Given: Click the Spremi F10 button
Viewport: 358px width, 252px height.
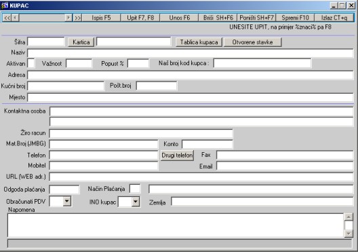Looking at the screenshot, I should click(295, 18).
